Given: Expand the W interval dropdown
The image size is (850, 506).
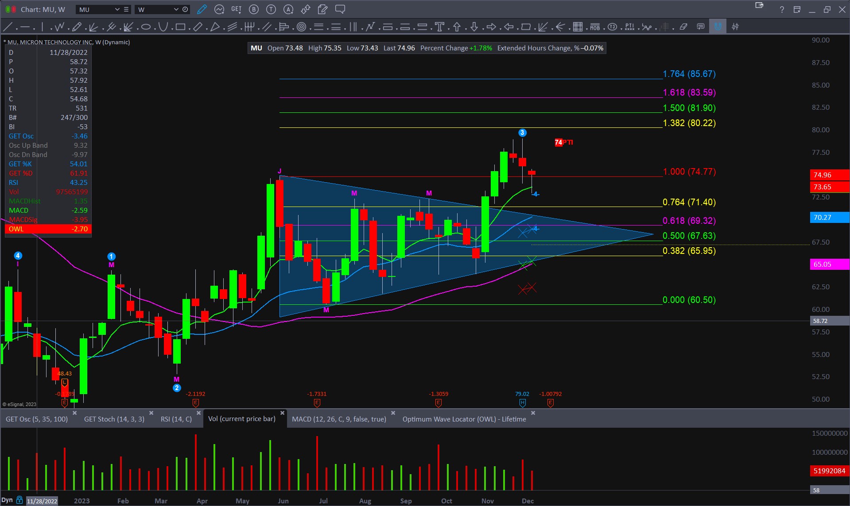Looking at the screenshot, I should 176,9.
